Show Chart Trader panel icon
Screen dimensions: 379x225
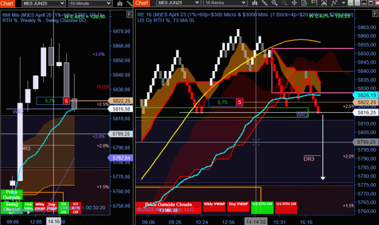(x=314, y=3)
